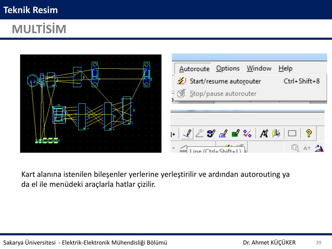332x249 pixels.
Task: Click the yellow question mark help icon
Action: click(309, 133)
